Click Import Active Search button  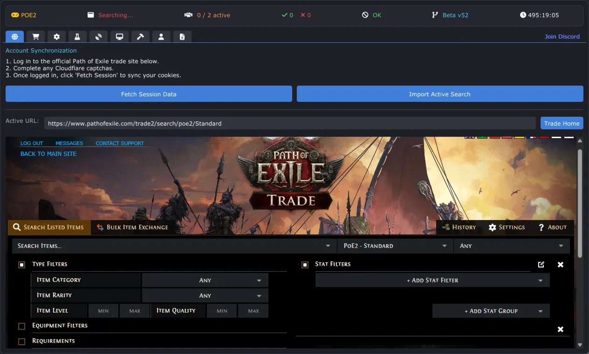pos(440,94)
